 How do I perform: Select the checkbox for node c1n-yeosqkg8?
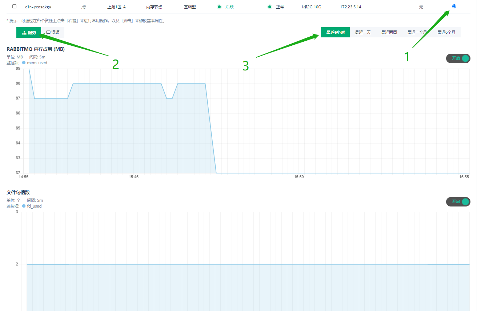(x=14, y=7)
